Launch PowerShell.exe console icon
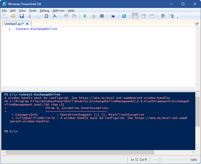This screenshot has height=164, width=201. click(x=124, y=16)
